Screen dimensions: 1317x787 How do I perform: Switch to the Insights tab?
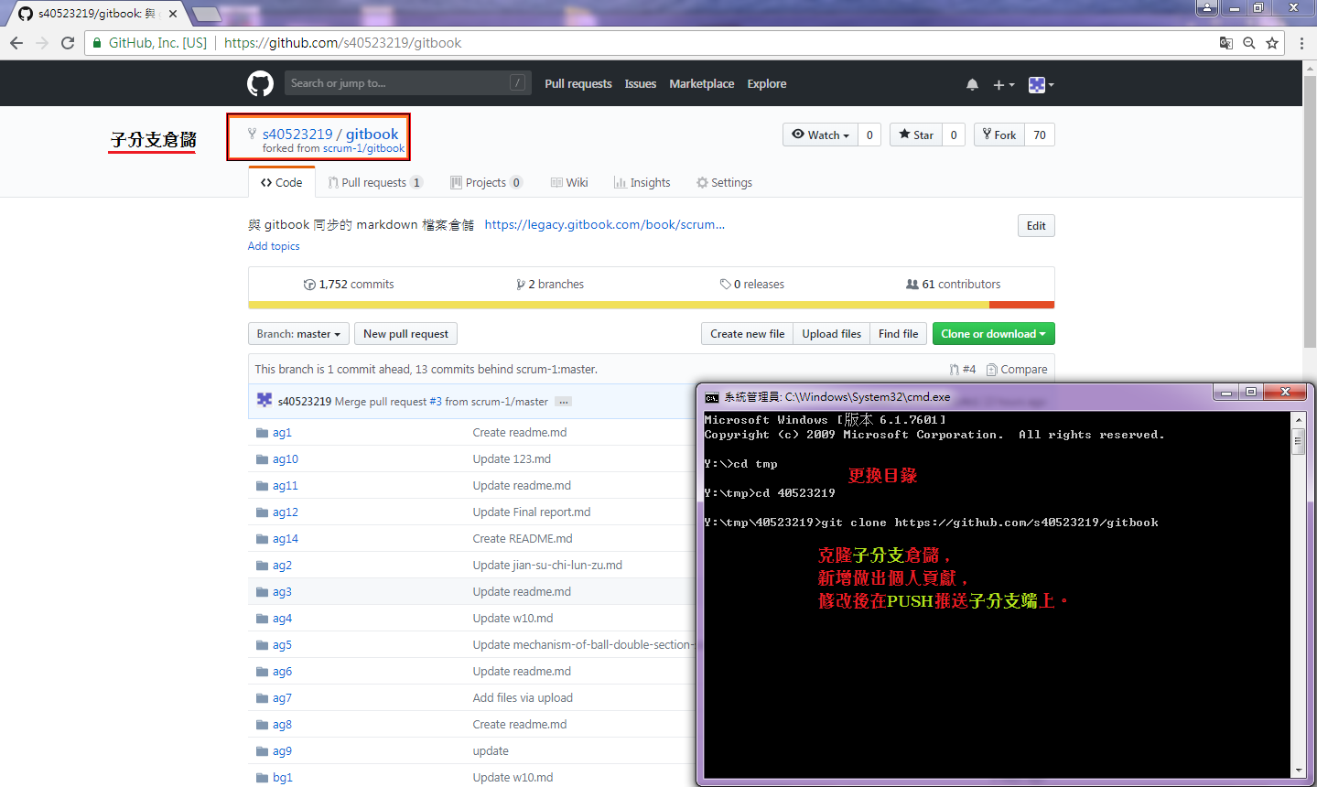pyautogui.click(x=642, y=182)
